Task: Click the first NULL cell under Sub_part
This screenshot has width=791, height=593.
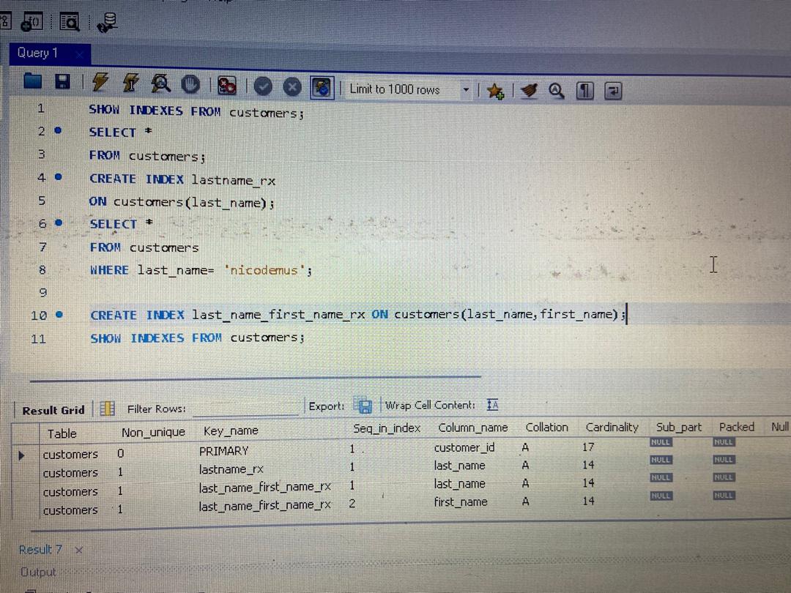Action: (x=661, y=442)
